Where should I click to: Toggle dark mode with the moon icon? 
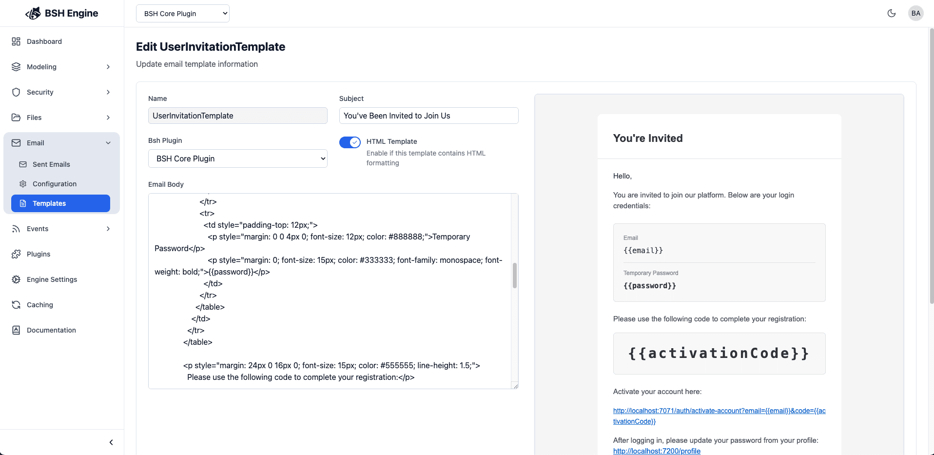(x=892, y=13)
